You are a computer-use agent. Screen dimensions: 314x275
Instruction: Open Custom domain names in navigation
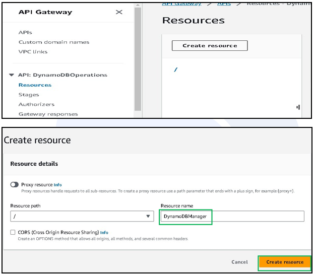[54, 42]
